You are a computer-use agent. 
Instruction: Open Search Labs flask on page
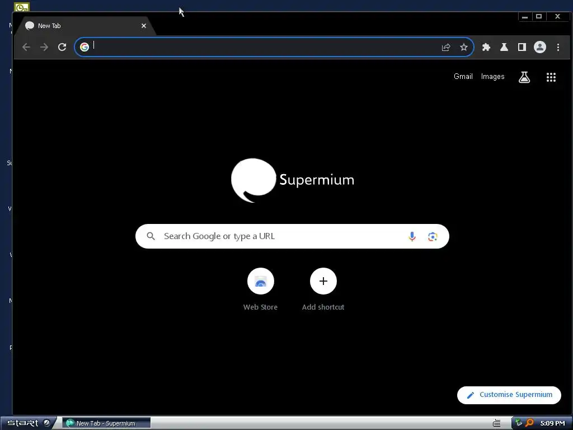click(524, 77)
